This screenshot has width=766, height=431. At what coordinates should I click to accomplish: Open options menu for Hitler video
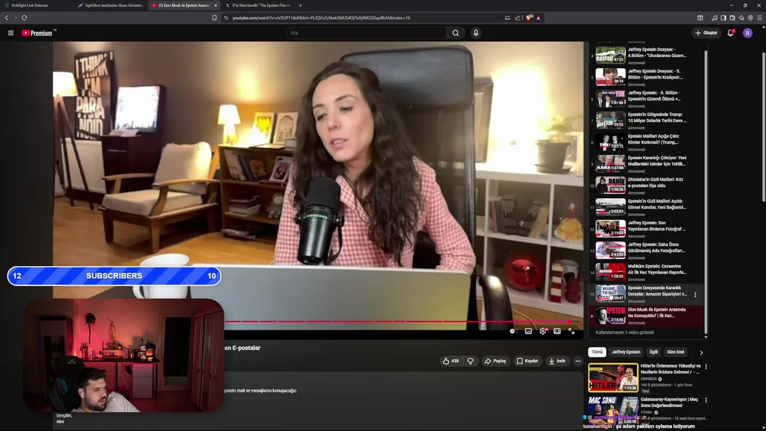706,367
